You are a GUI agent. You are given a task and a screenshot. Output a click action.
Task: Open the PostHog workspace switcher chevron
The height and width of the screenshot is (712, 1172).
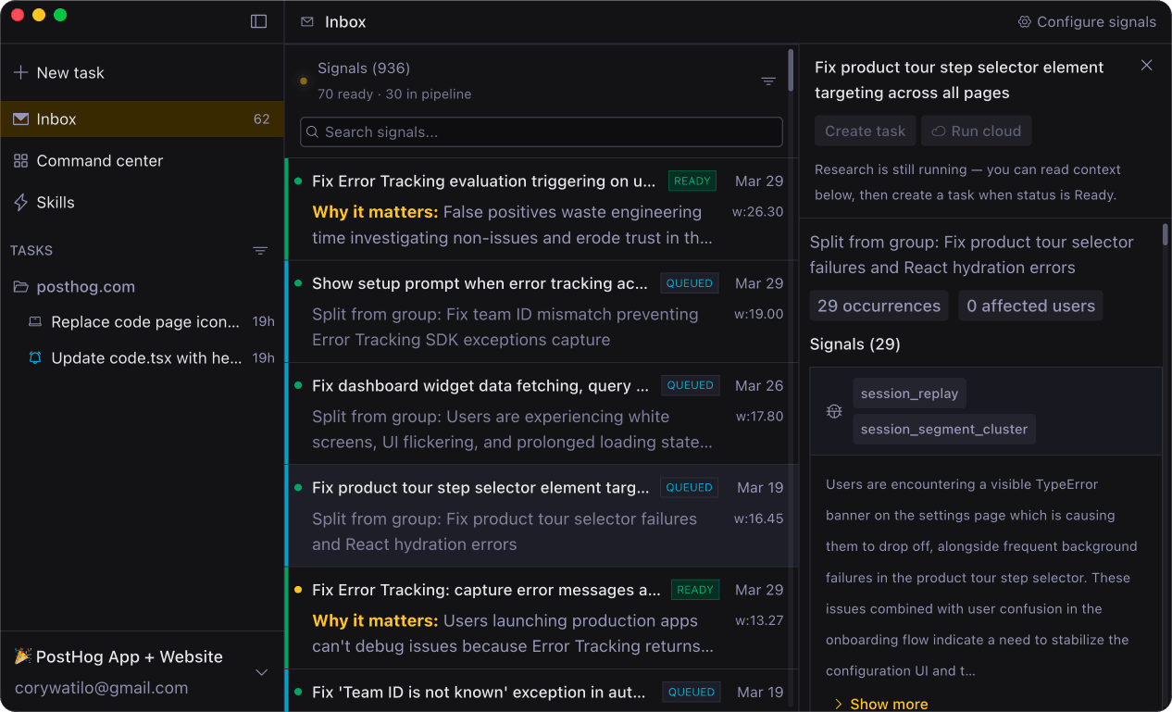pos(261,673)
